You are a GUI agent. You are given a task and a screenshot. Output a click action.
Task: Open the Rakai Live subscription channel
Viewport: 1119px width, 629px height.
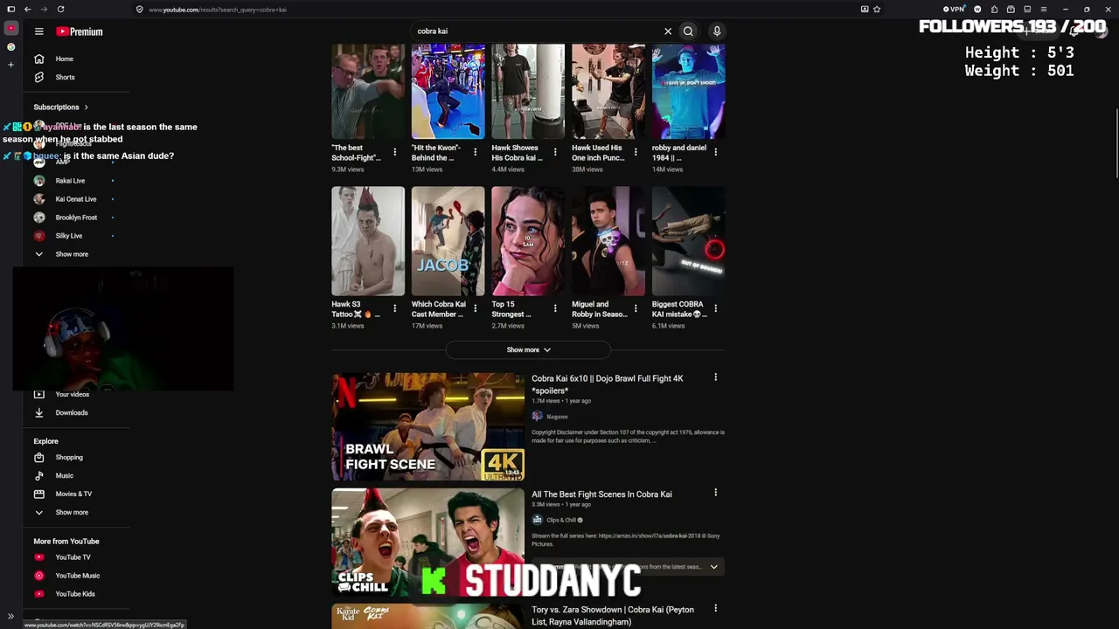[x=70, y=181]
